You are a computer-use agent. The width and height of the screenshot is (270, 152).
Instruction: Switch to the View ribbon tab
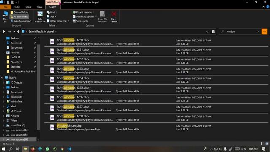pos(39,7)
